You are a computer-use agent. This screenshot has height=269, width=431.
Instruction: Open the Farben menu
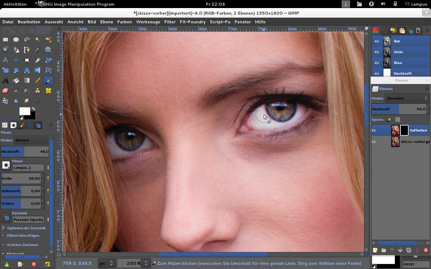tap(125, 22)
